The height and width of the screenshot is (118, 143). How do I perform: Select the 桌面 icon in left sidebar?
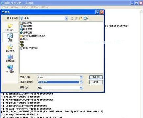pos(10,37)
